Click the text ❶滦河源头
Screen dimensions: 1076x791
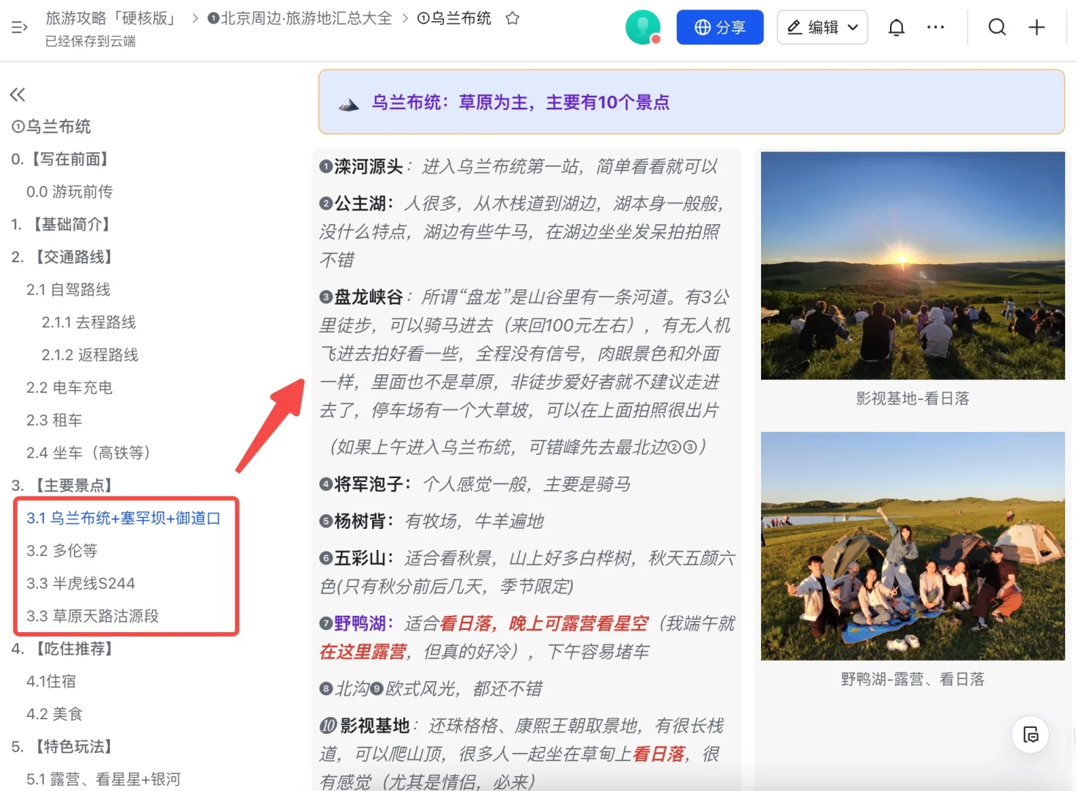(x=361, y=167)
